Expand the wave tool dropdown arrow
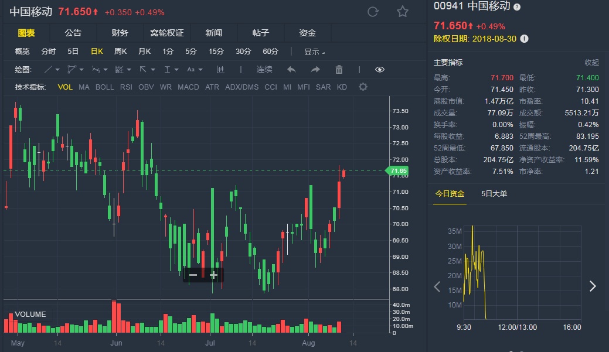This screenshot has width=609, height=352. 106,70
